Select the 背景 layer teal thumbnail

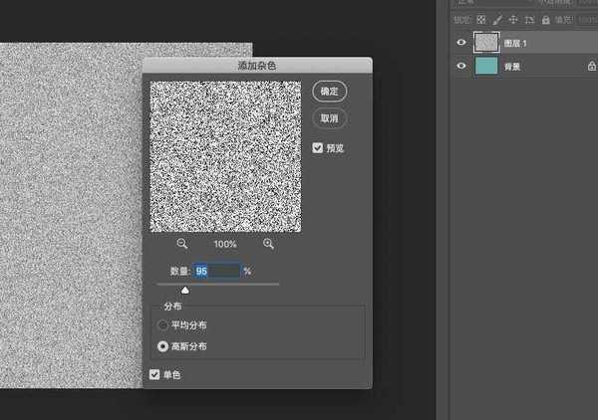(x=487, y=67)
